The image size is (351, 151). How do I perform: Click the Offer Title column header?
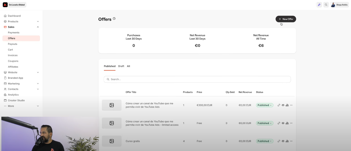(131, 92)
